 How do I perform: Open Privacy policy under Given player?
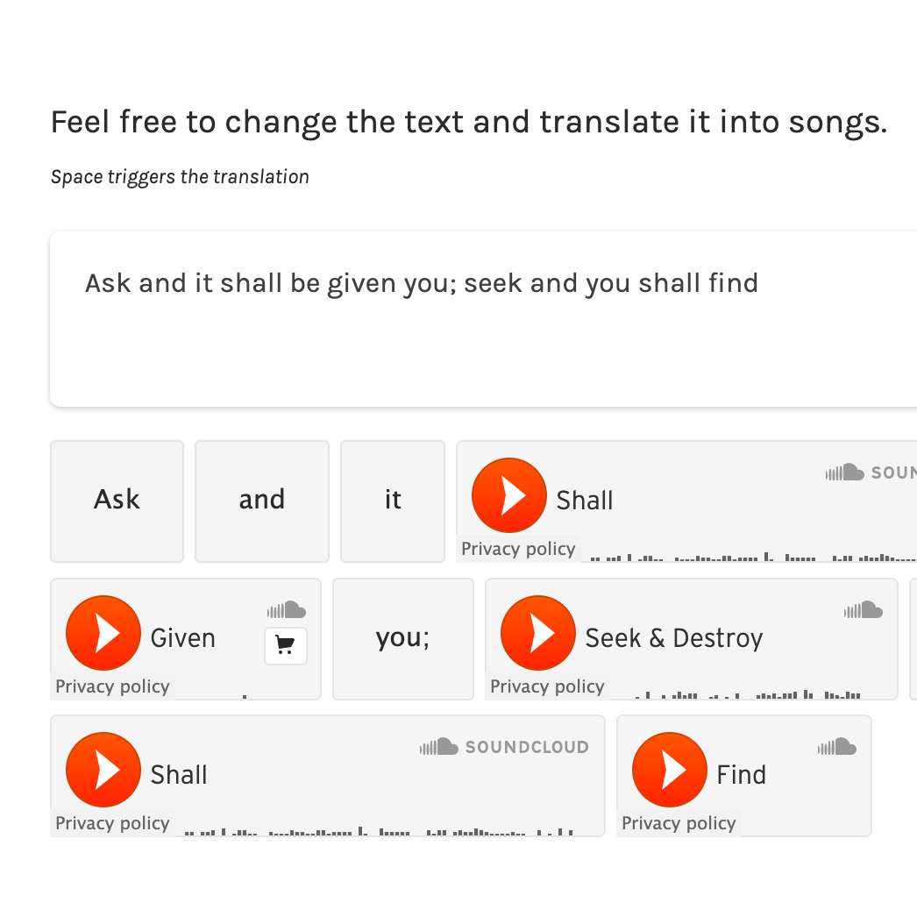[112, 686]
